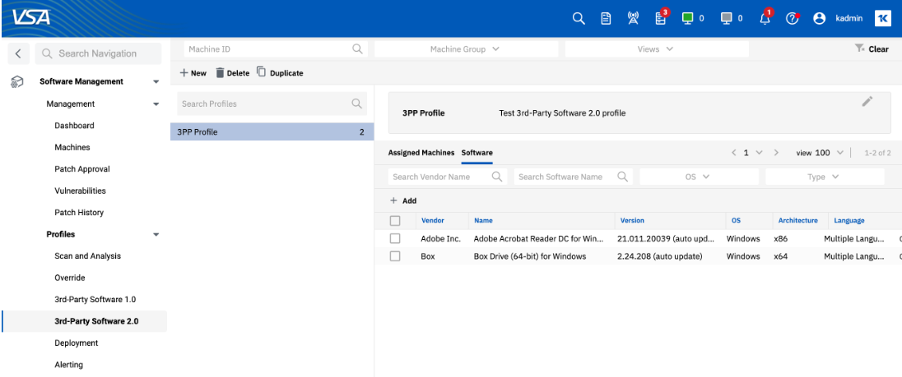Sort by Vendor column header
The image size is (902, 377).
click(x=433, y=220)
